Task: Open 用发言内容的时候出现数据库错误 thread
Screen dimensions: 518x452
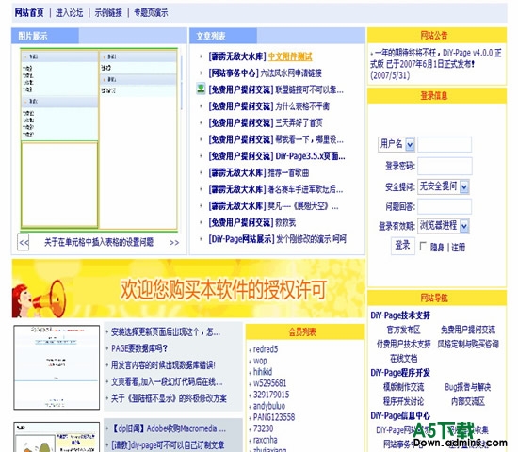Action: (x=163, y=365)
